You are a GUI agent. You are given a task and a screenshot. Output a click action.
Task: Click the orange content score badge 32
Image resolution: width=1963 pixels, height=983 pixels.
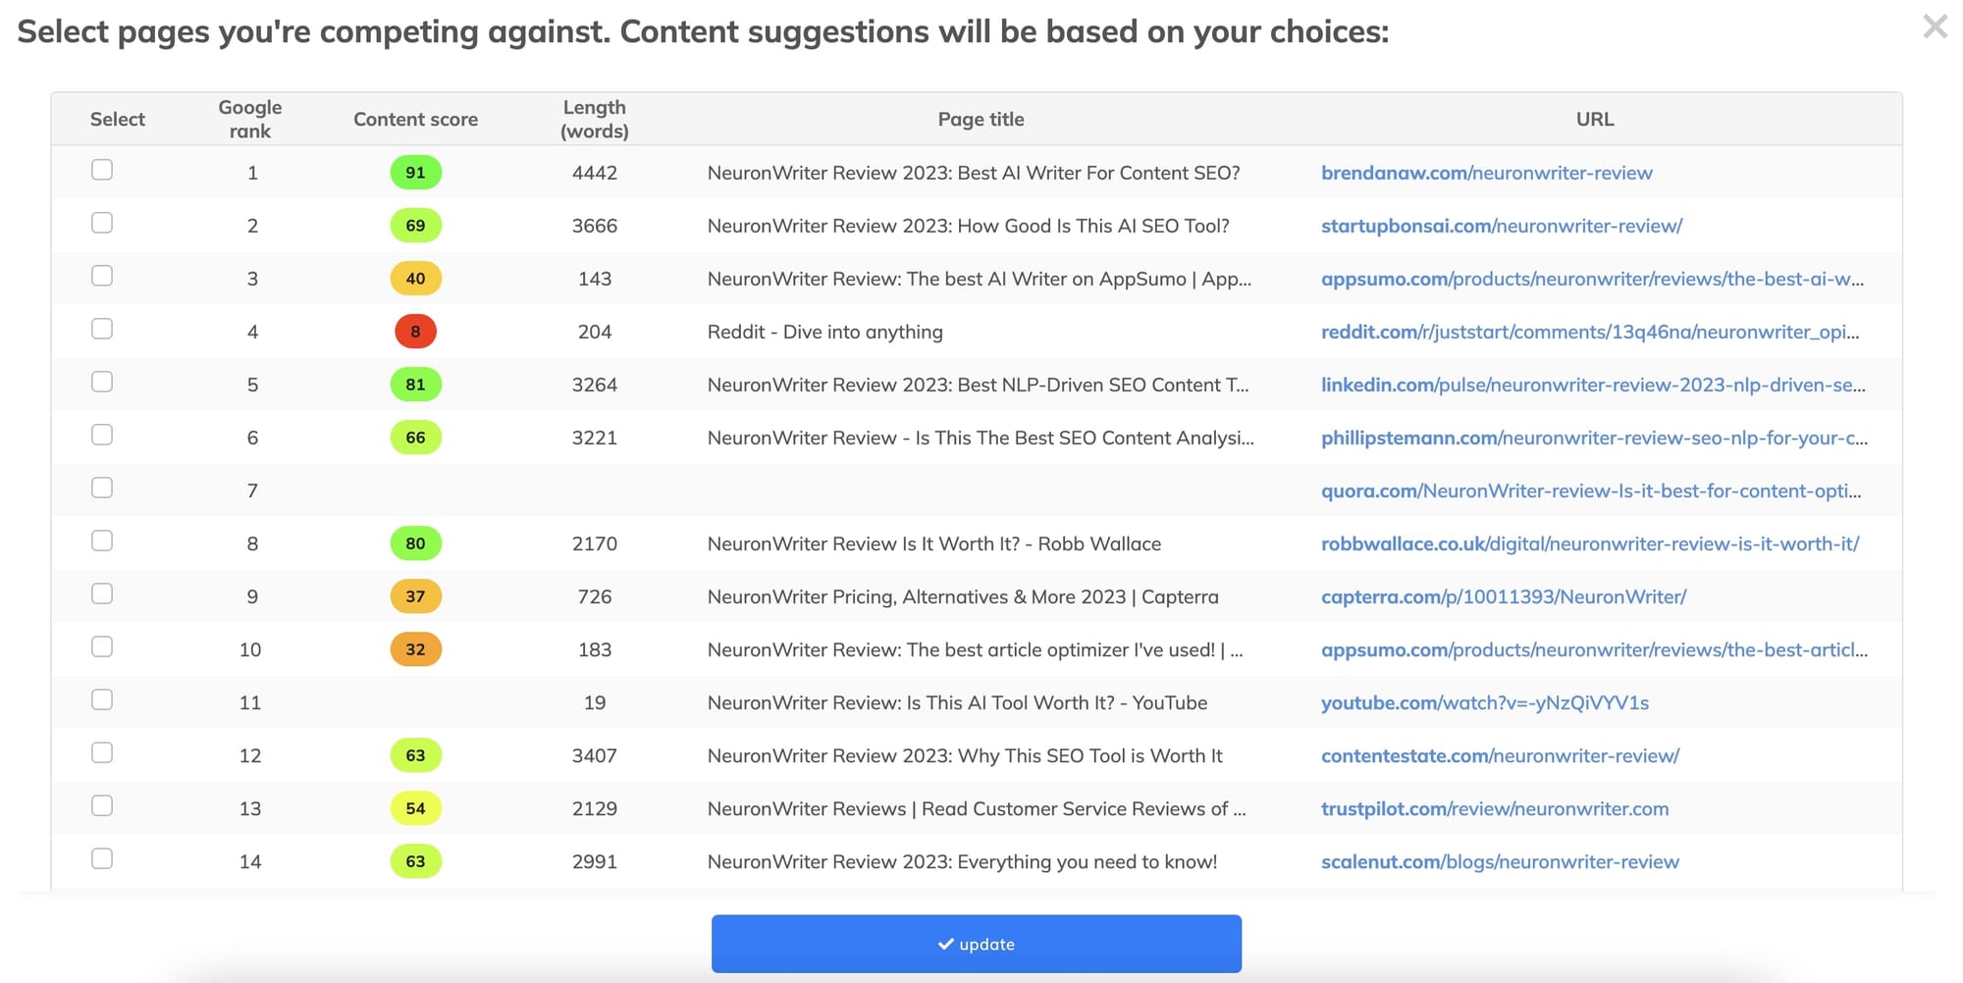point(416,649)
